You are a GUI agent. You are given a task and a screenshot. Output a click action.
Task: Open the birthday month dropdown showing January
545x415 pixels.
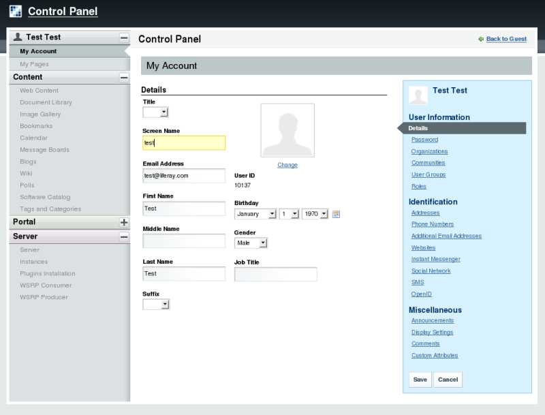tap(255, 214)
